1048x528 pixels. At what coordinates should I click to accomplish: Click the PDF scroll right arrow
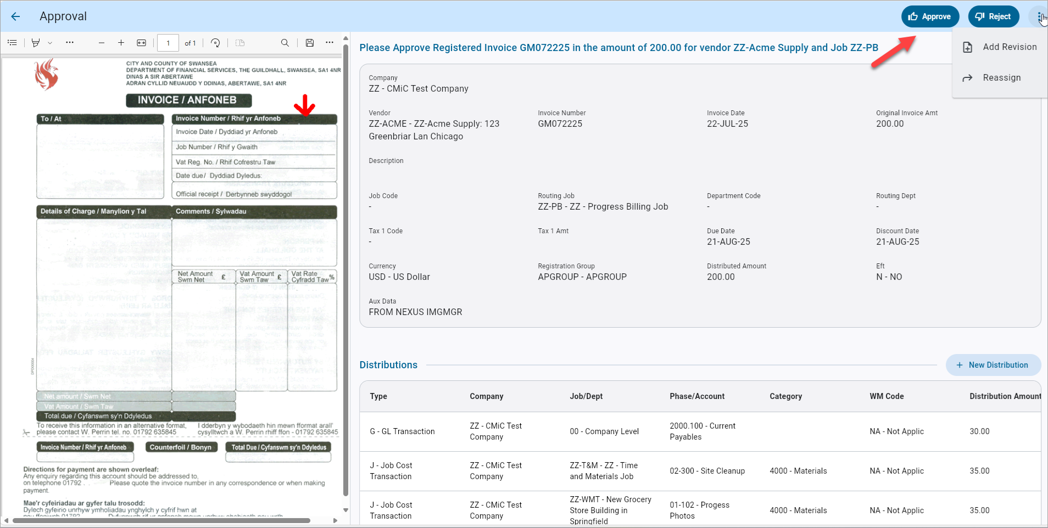[x=335, y=520]
